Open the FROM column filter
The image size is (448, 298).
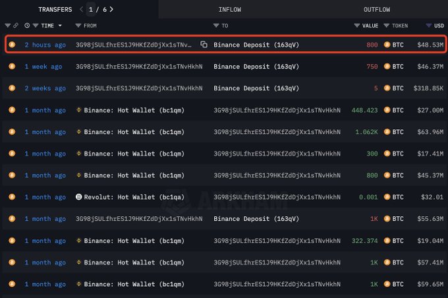pos(78,26)
